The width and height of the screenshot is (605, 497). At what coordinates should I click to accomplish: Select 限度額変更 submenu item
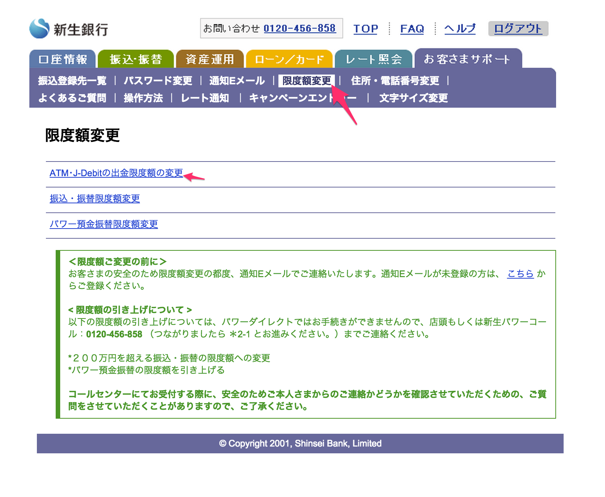[x=307, y=81]
